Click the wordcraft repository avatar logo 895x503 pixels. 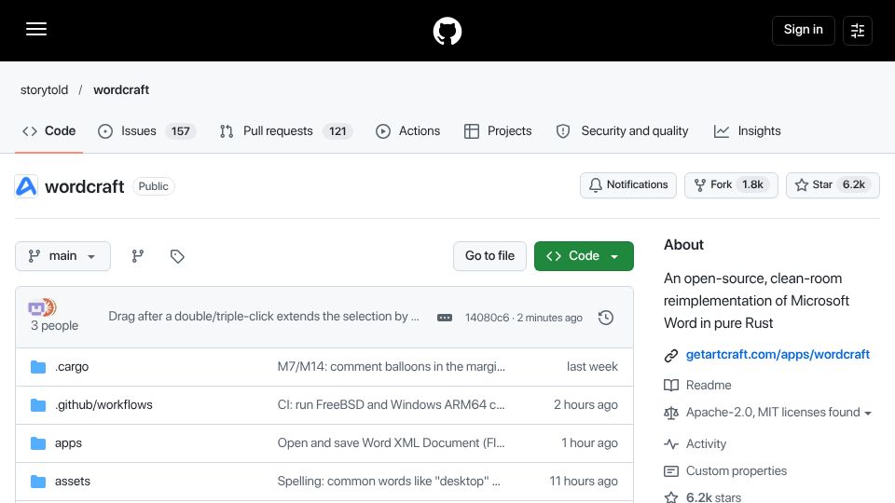coord(26,186)
